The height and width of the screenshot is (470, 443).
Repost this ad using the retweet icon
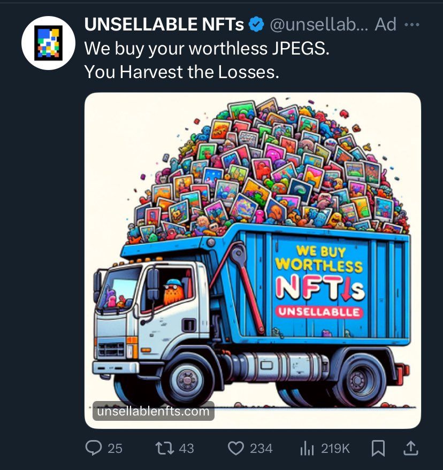[x=164, y=449]
